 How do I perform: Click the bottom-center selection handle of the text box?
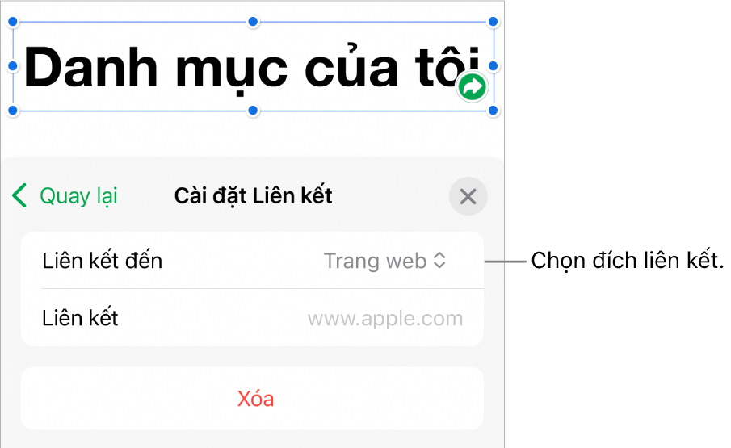coord(253,110)
